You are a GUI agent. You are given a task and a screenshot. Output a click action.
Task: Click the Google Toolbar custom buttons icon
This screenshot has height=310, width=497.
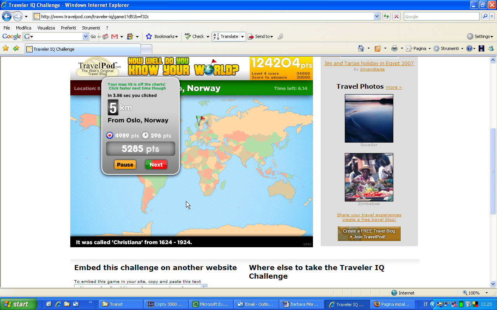[130, 36]
